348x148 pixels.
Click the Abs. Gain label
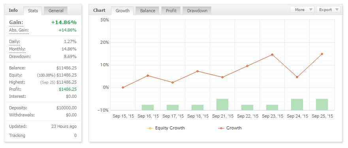(x=19, y=30)
